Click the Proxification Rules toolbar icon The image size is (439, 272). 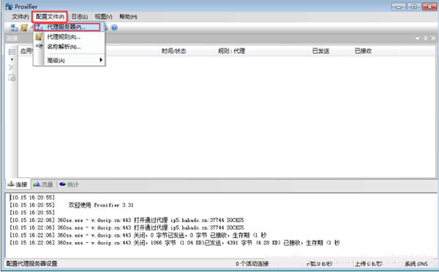24,28
